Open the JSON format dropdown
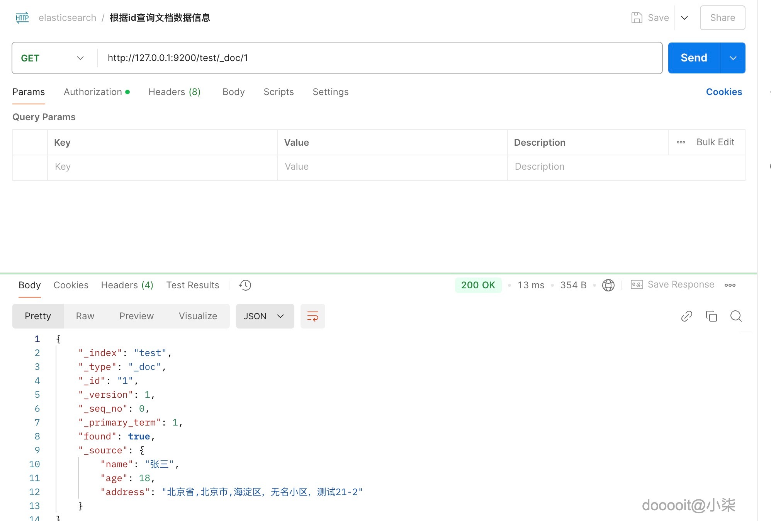The image size is (771, 521). coord(265,316)
